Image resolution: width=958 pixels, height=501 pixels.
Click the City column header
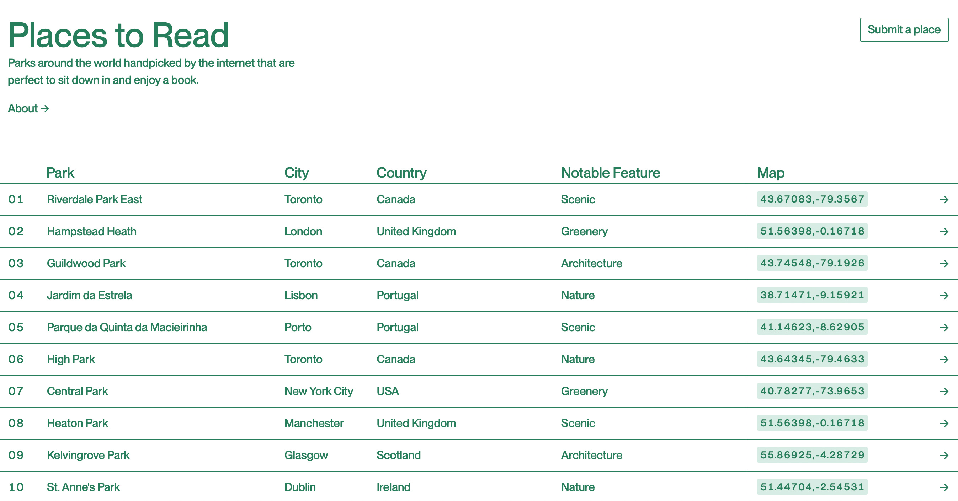pos(297,173)
